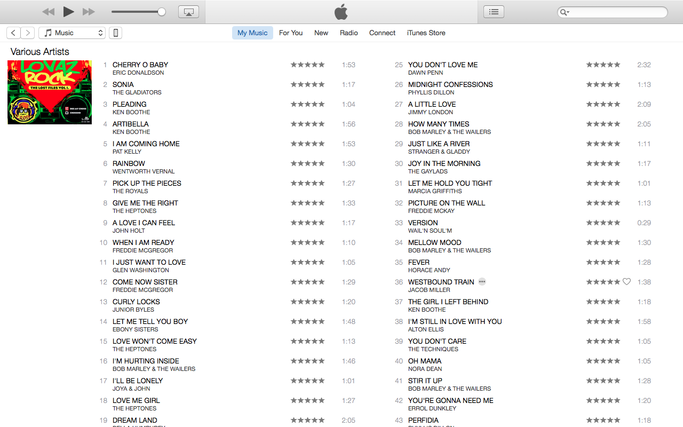Click the Various Artists heading
The height and width of the screenshot is (427, 683).
tap(40, 52)
